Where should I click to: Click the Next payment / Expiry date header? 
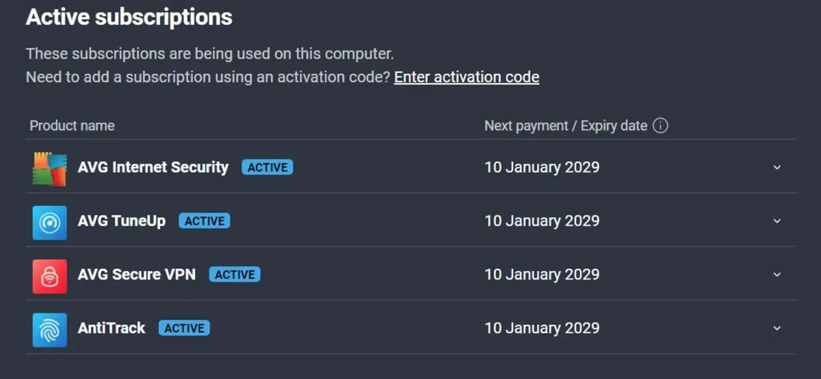click(x=566, y=126)
